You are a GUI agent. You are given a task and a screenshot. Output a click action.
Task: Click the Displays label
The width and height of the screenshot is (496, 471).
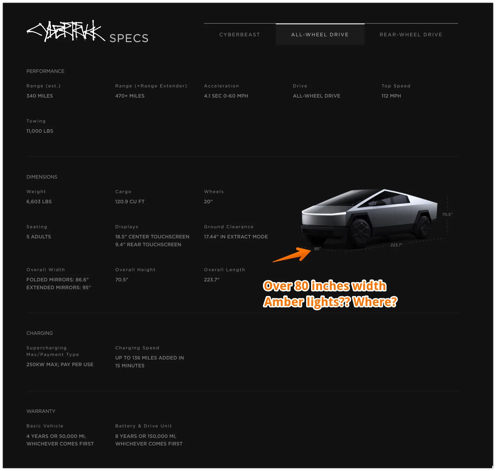127,227
